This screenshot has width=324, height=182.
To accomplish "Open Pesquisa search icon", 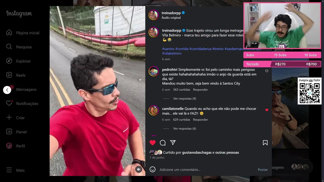I will point(9,47).
